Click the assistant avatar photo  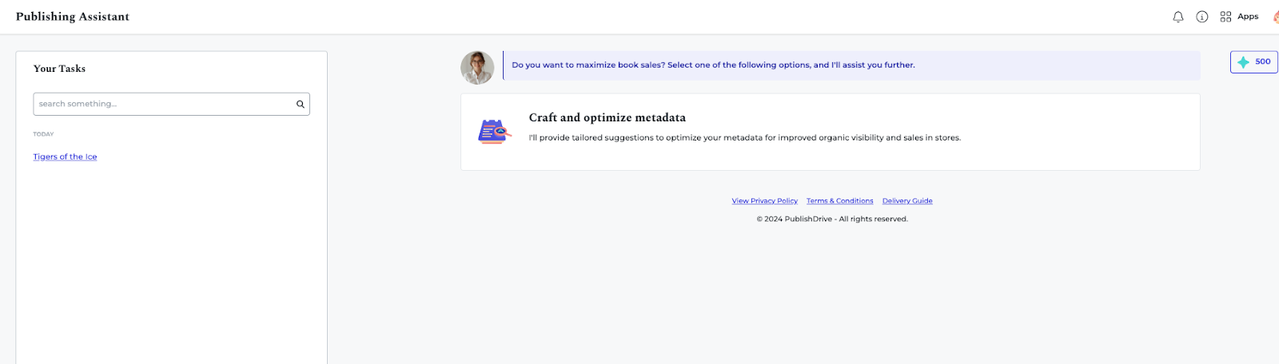click(477, 68)
